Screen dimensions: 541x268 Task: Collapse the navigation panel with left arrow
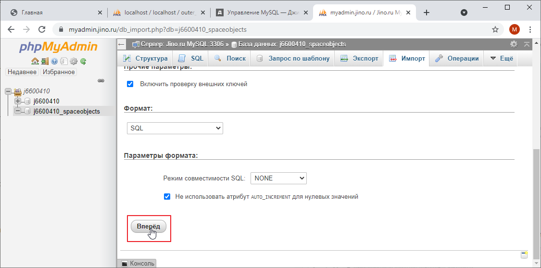(122, 44)
